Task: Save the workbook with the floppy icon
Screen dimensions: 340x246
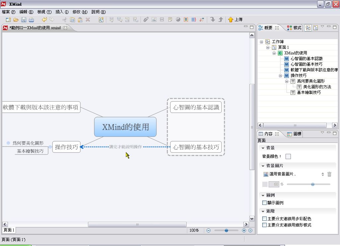Action: click(x=24, y=20)
